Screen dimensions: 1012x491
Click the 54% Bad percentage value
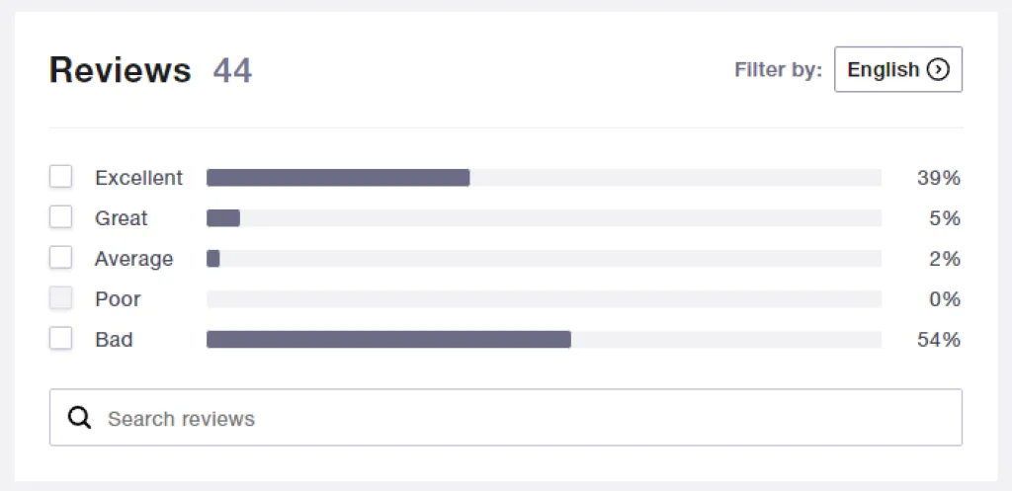[938, 340]
